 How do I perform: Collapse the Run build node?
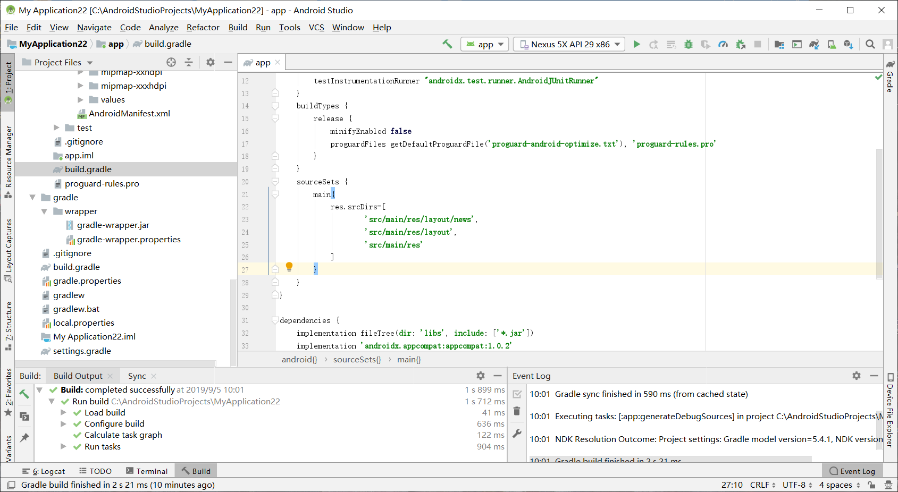[51, 401]
